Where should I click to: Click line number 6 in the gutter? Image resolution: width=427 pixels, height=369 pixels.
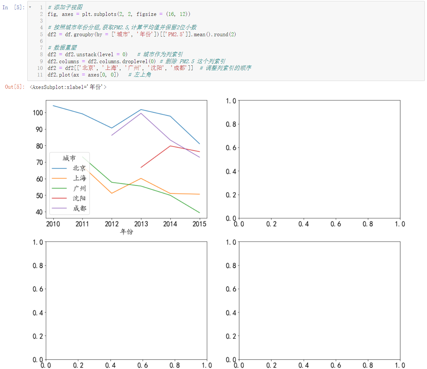pos(41,41)
